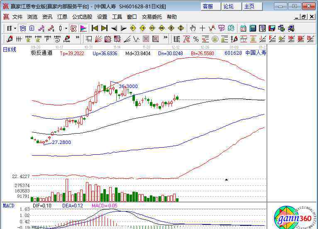Screen dimensions: 318x229
Task: Click the 日 period button
Action: [x=9, y=28]
